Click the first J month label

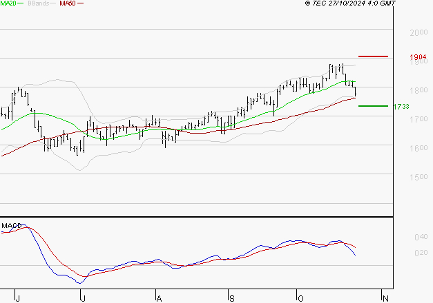click(18, 299)
